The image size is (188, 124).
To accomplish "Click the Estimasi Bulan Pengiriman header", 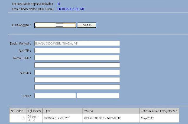I will 159,111.
